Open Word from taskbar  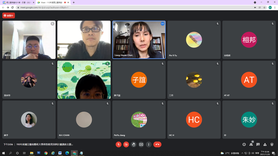point(60,153)
